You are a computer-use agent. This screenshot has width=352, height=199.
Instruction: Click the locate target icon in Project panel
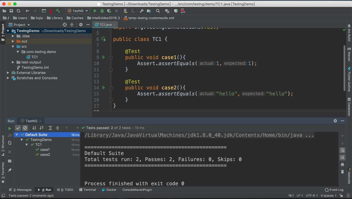[x=65, y=25]
